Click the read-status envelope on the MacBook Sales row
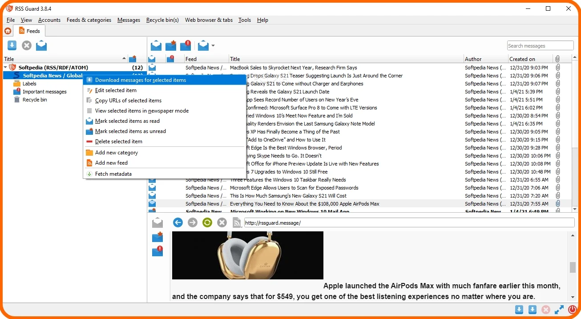 152,68
